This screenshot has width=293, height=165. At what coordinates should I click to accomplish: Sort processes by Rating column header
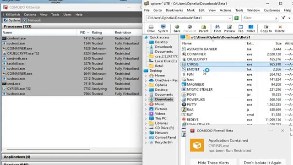[x=102, y=33]
